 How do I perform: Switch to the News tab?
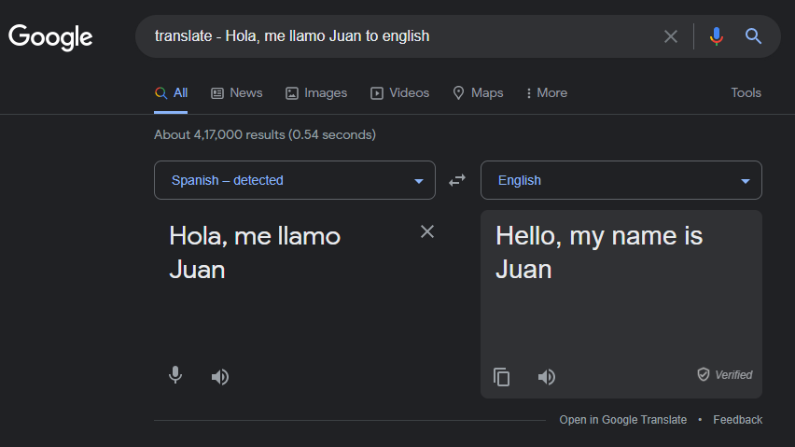(x=237, y=92)
